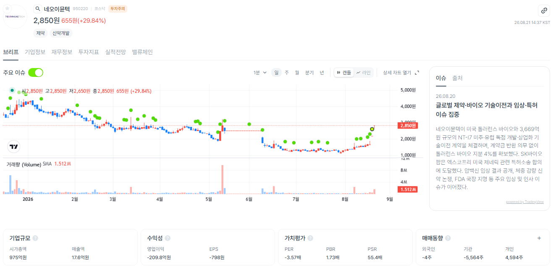Click the stock code 950220
This screenshot has height=268, width=553.
[80, 8]
